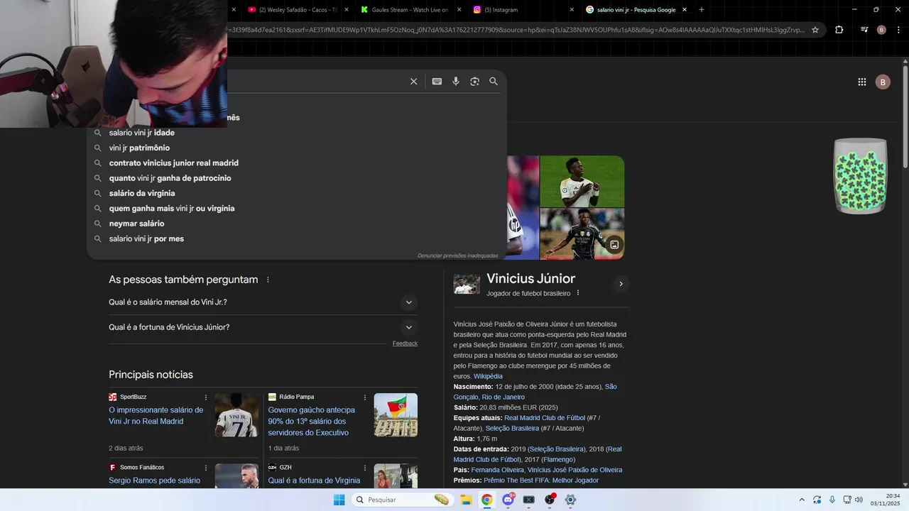Screen dimensions: 909x511
Task: Bookmark this page with the star icon
Action: point(815,30)
